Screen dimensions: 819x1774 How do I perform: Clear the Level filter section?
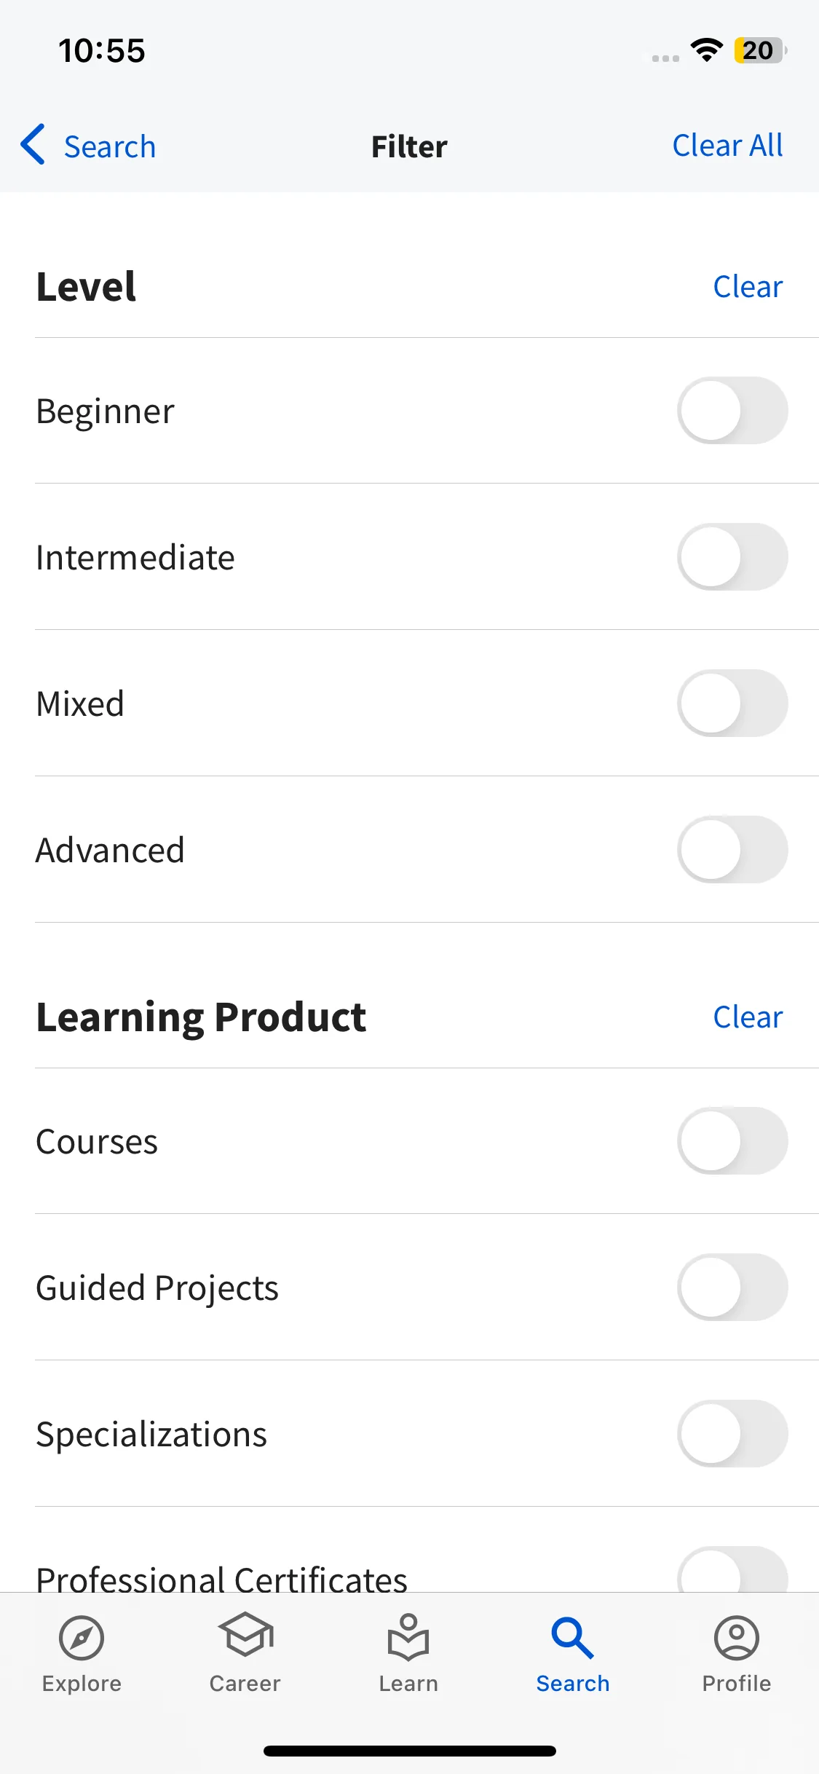coord(748,287)
